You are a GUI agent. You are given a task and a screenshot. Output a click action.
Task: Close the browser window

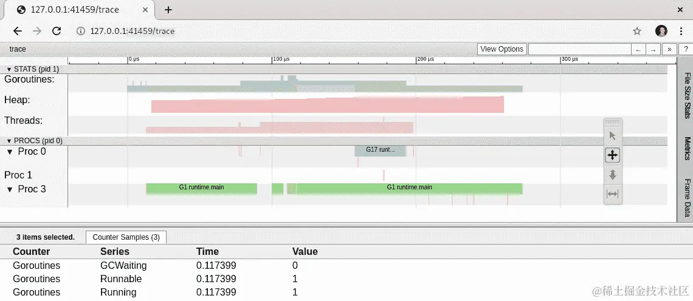(x=681, y=10)
